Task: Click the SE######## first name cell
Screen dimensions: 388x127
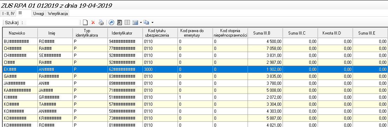Action: point(55,55)
